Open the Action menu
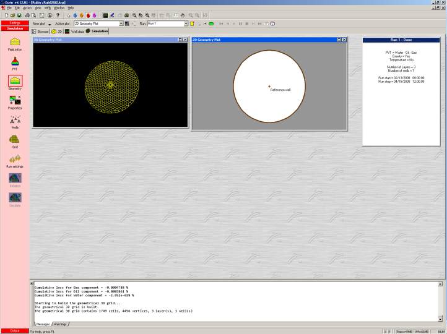Viewport: 447px width, 334px height. (27, 7)
